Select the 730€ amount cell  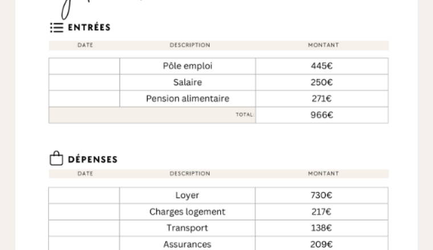[322, 195]
